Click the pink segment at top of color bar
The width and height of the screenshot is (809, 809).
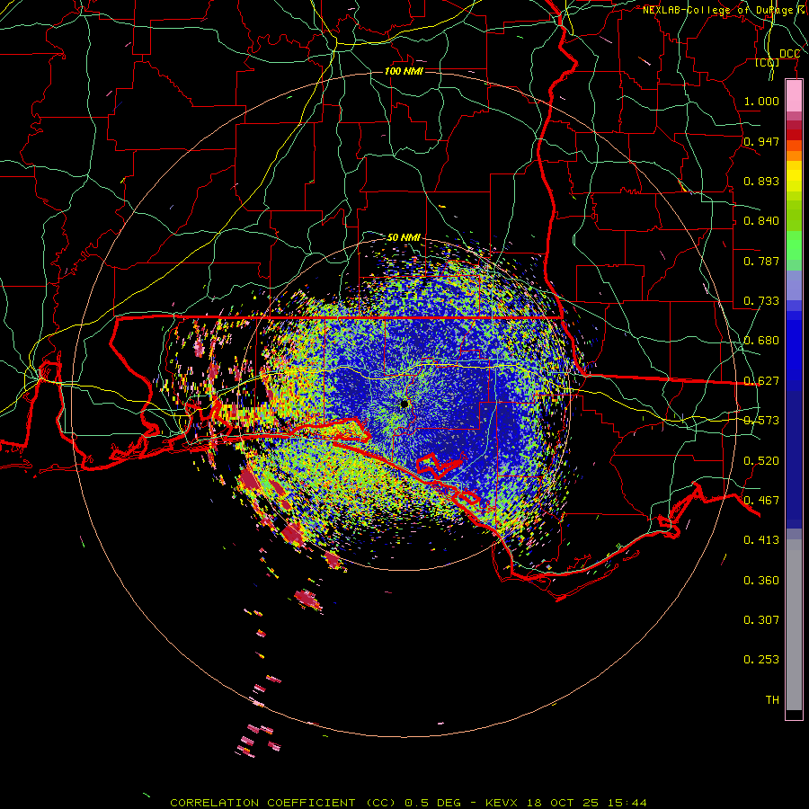[x=794, y=95]
